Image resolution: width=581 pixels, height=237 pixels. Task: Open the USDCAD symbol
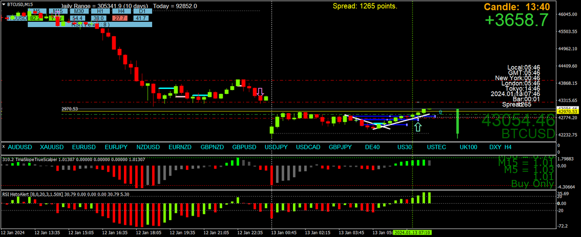point(308,146)
